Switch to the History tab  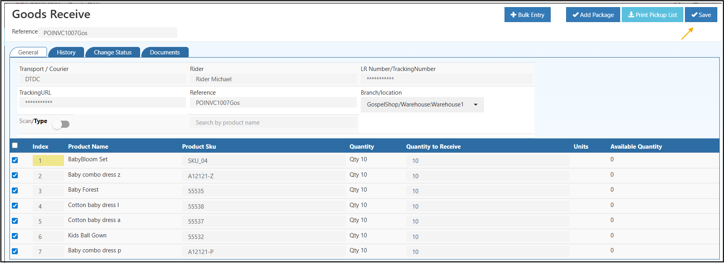tap(66, 52)
